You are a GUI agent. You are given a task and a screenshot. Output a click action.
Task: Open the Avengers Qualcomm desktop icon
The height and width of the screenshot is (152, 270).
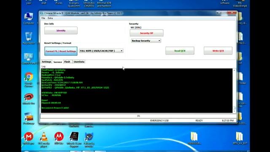click(74, 3)
